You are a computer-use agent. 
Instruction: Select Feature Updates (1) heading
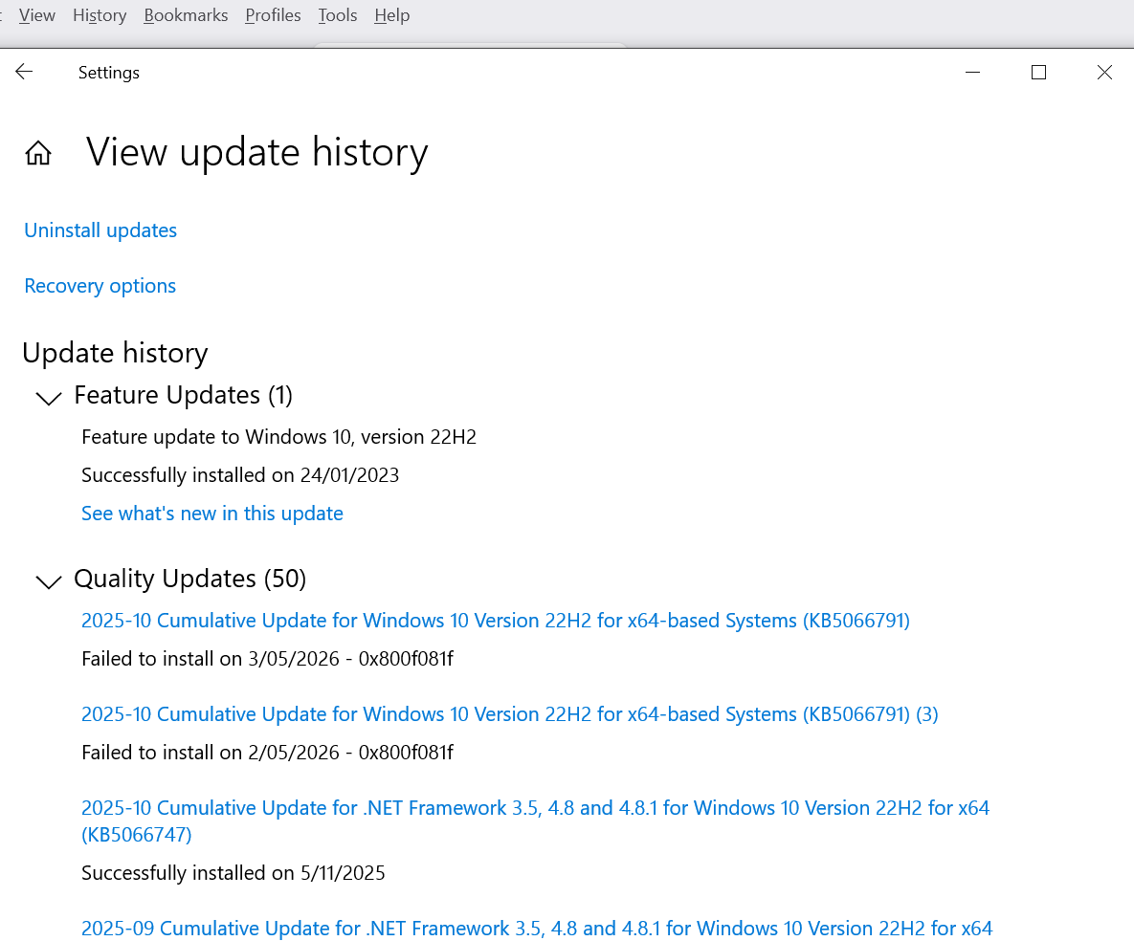tap(183, 395)
